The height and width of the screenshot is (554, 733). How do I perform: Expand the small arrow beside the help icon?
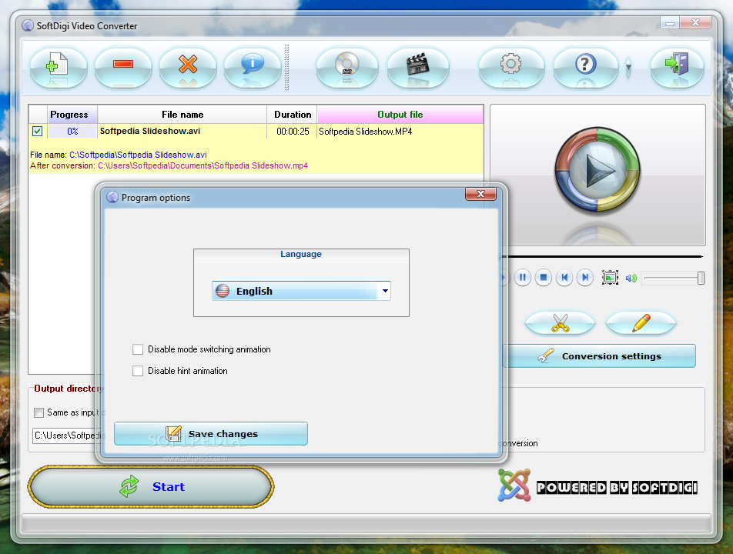(628, 67)
